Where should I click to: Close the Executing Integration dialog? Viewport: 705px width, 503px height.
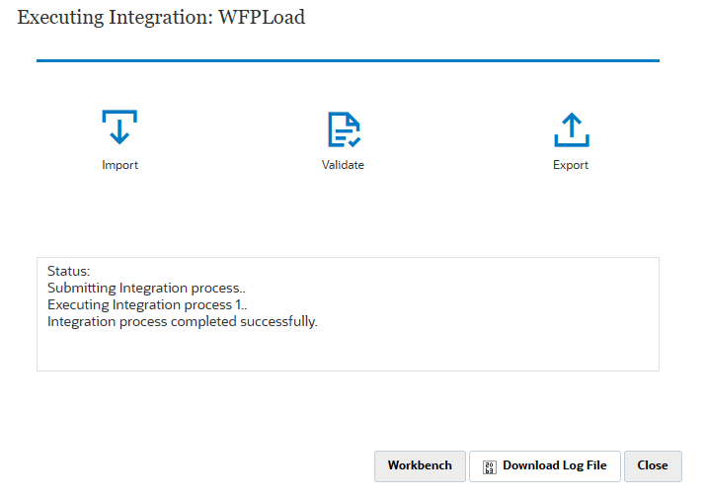pyautogui.click(x=652, y=465)
